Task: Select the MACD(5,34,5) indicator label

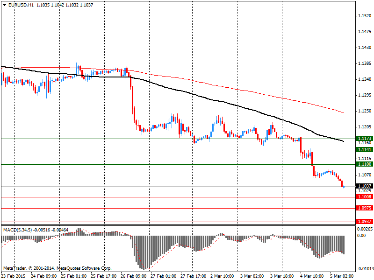Action: click(17, 230)
